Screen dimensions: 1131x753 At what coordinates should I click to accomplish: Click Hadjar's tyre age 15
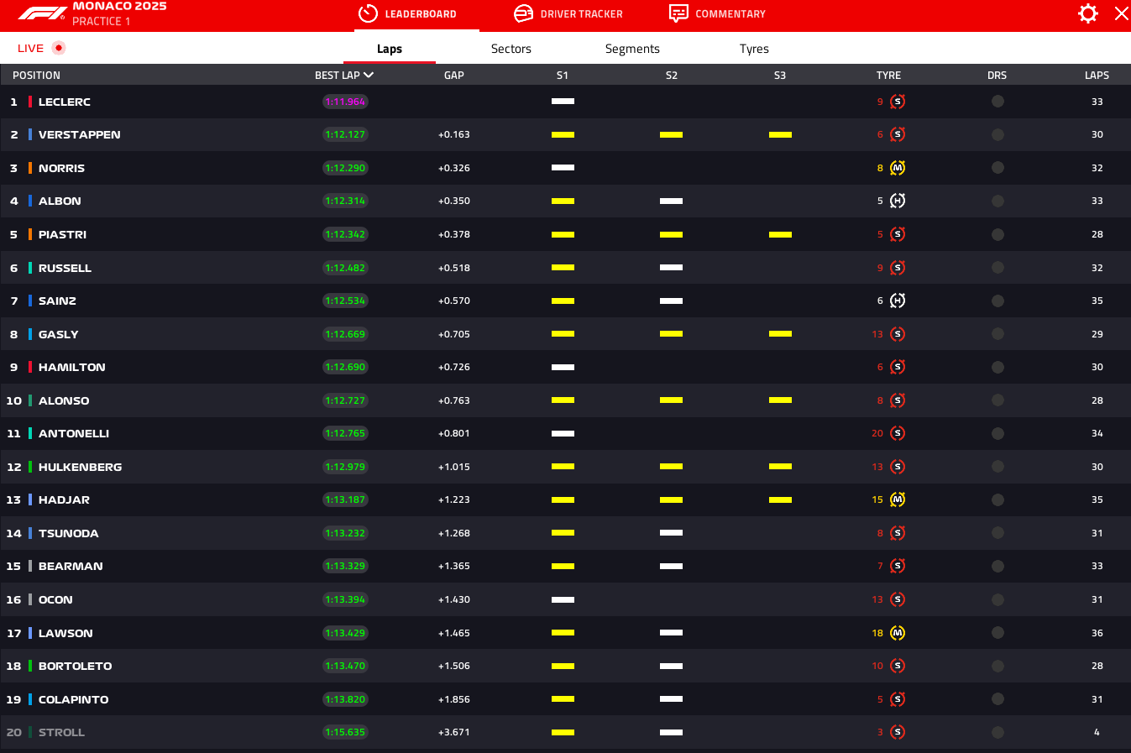coord(877,499)
